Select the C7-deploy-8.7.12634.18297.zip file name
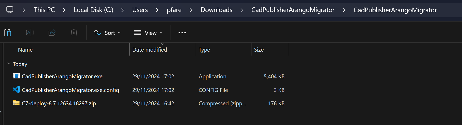This screenshot has width=462, height=125. tap(59, 104)
